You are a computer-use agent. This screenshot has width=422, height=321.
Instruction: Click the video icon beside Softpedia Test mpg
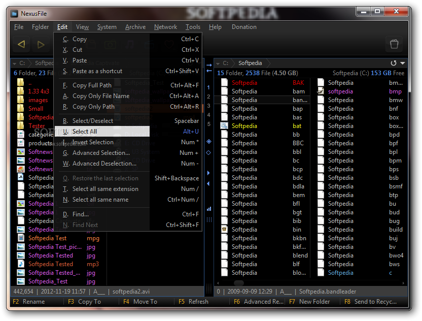(21, 238)
